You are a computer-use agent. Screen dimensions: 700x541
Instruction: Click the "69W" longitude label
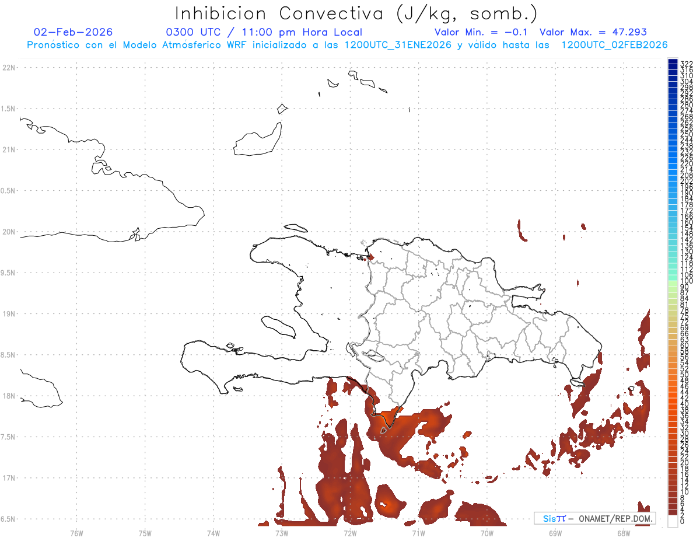click(x=555, y=533)
